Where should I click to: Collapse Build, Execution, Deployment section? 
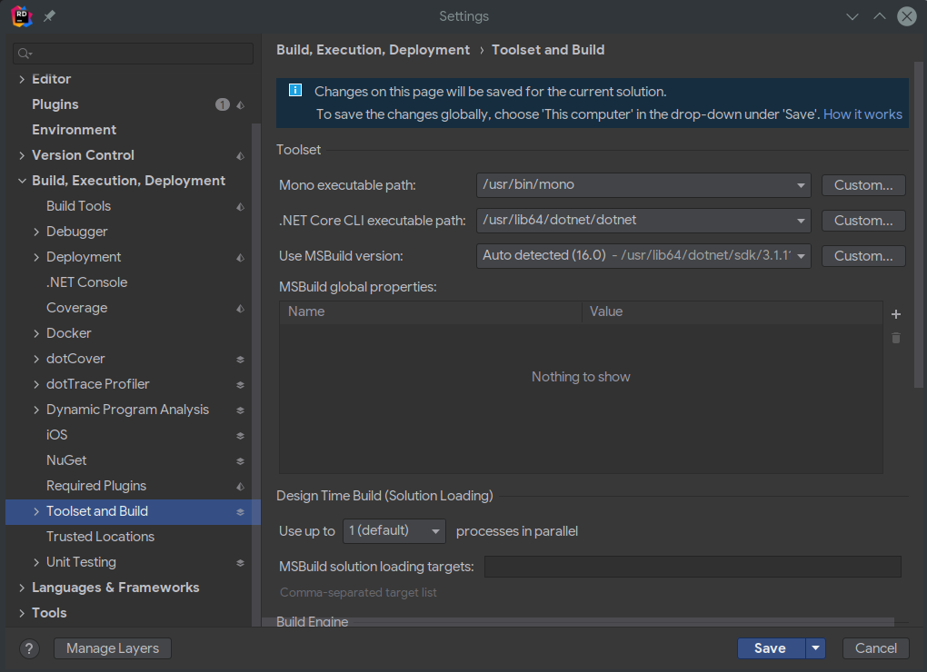22,181
